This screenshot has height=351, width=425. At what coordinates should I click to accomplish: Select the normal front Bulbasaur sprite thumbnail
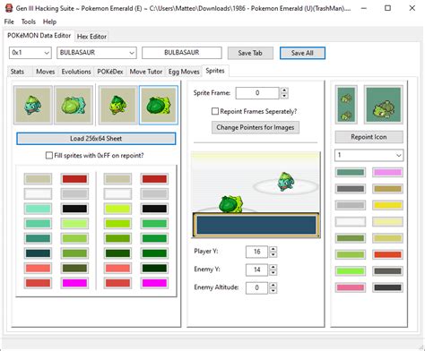click(x=33, y=105)
